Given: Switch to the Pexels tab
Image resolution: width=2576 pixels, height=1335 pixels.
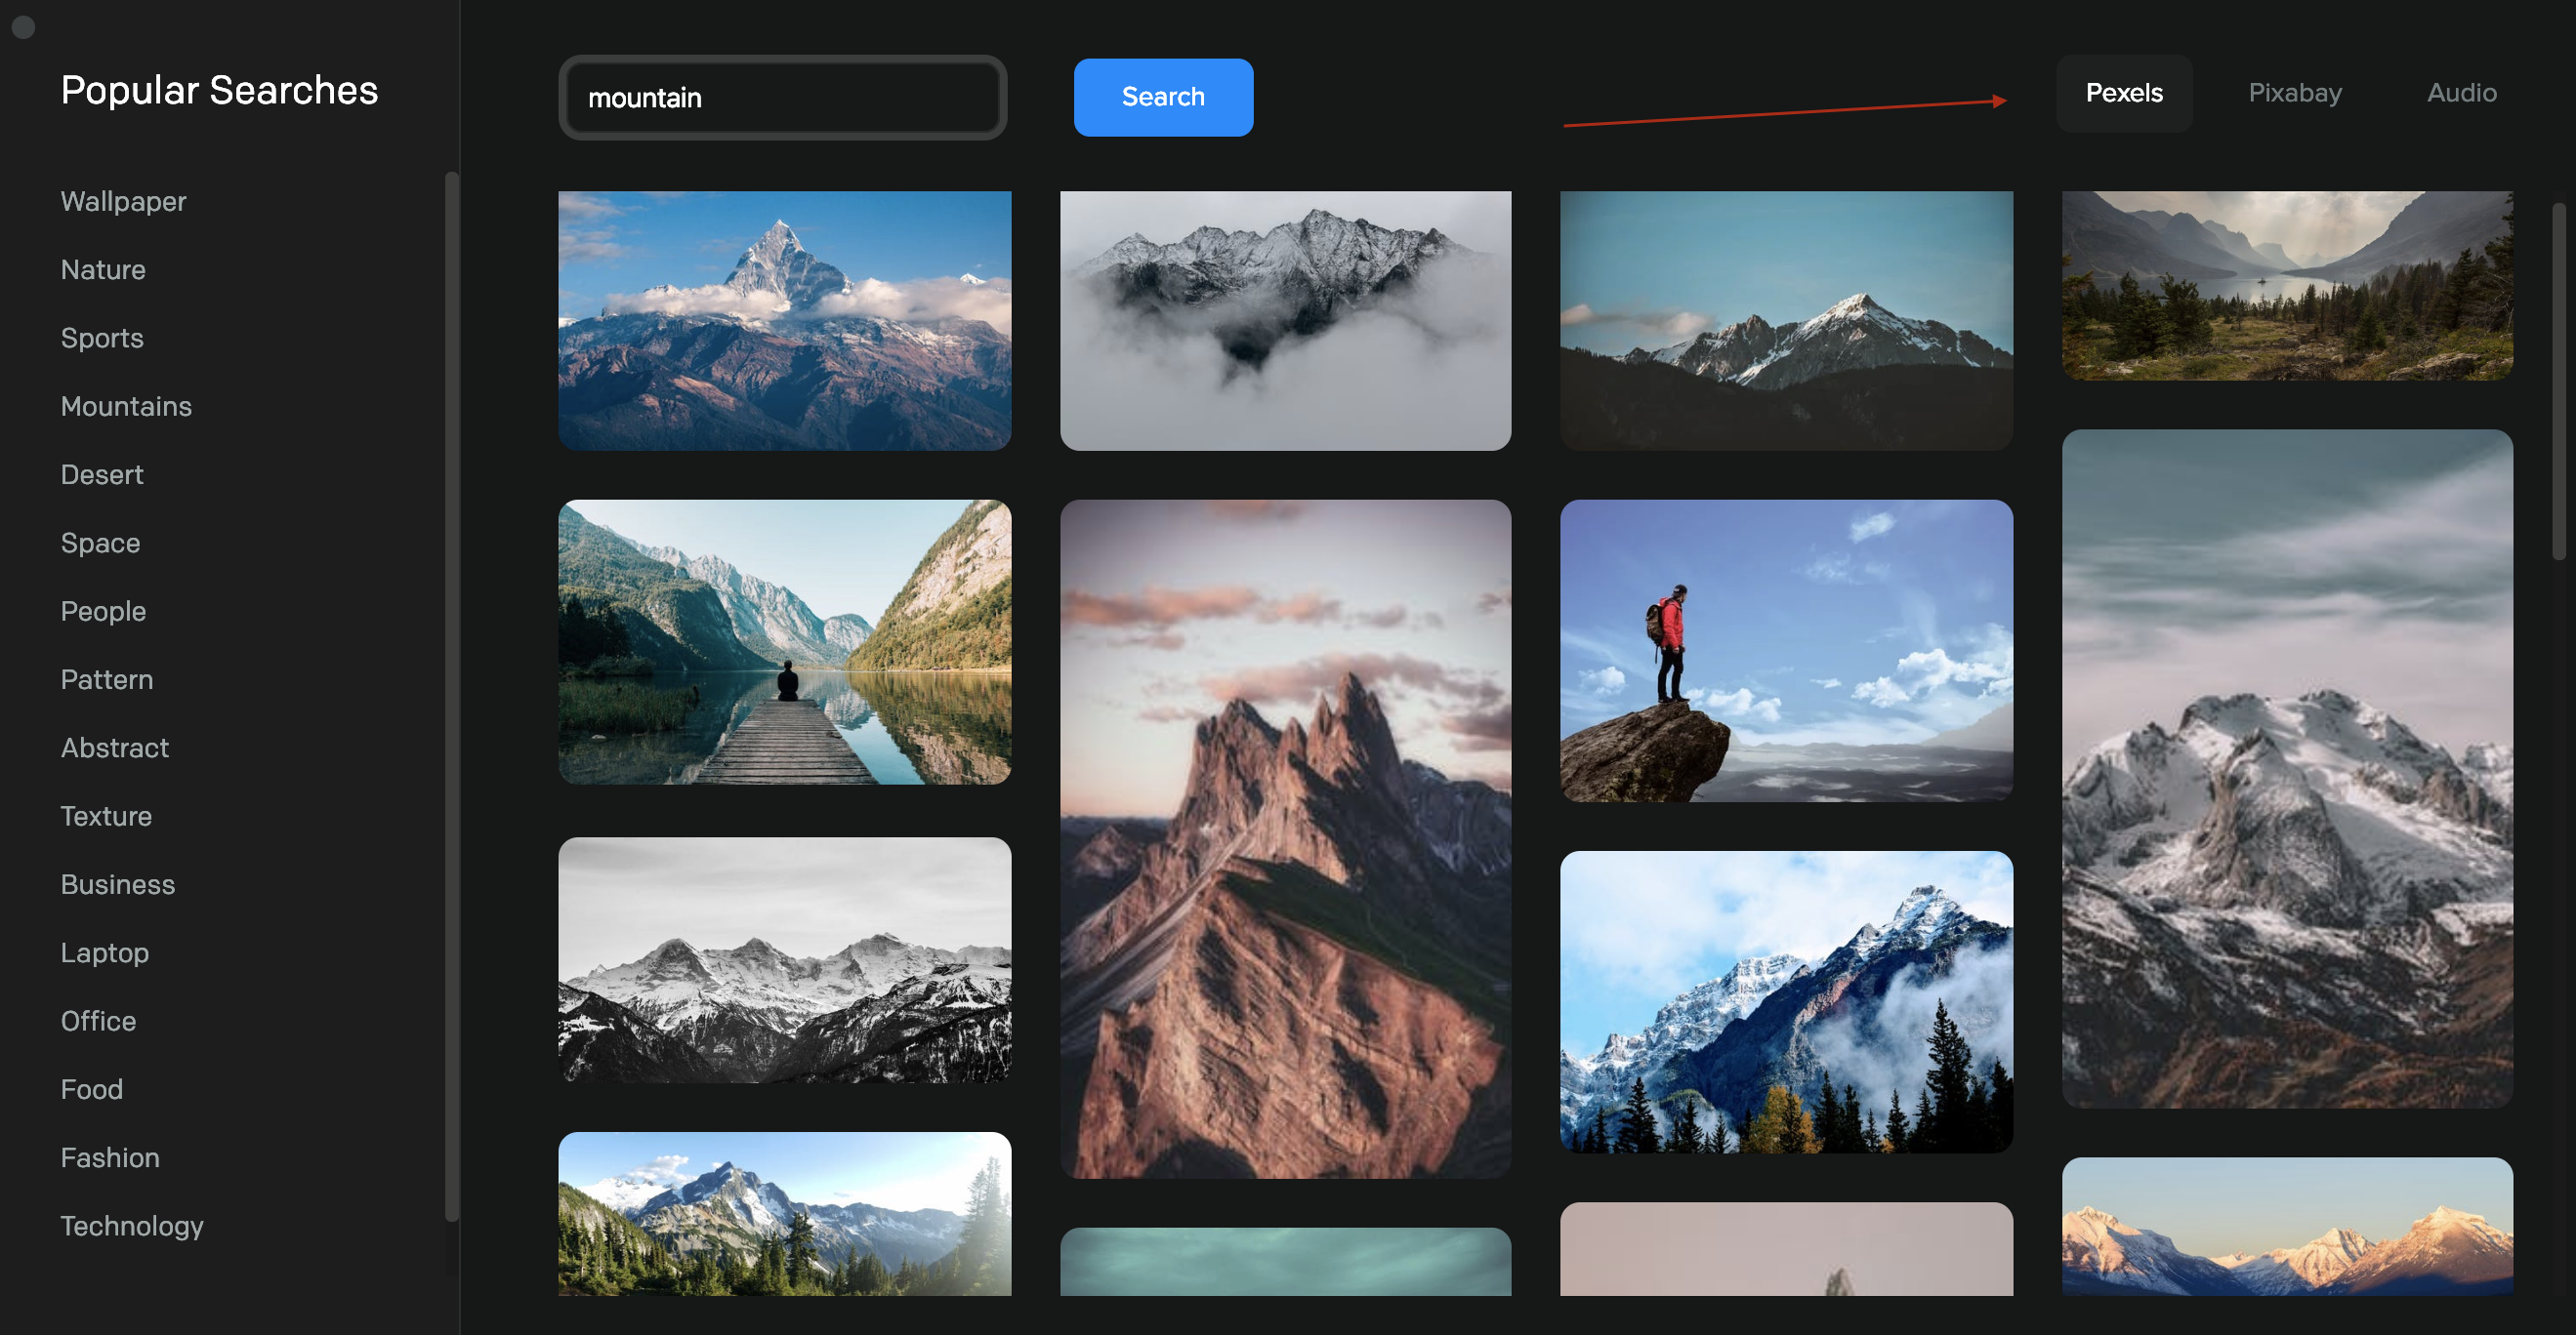Looking at the screenshot, I should (2124, 93).
